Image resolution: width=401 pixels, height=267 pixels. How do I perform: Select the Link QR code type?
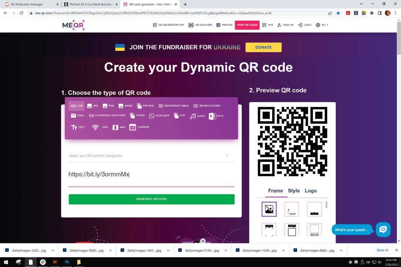click(x=76, y=106)
